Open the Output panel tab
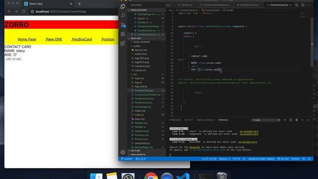 coord(188,120)
